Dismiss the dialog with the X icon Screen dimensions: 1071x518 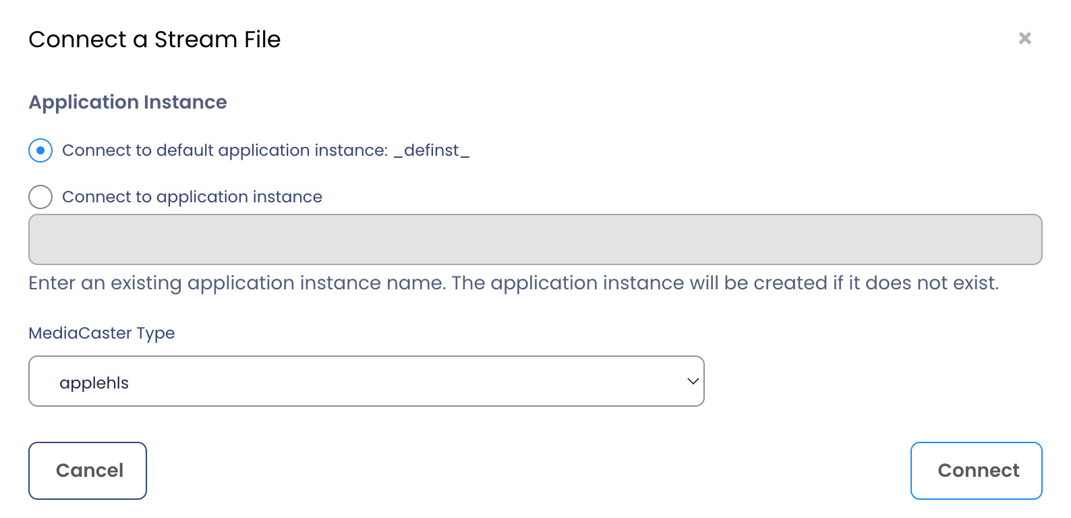tap(1024, 38)
